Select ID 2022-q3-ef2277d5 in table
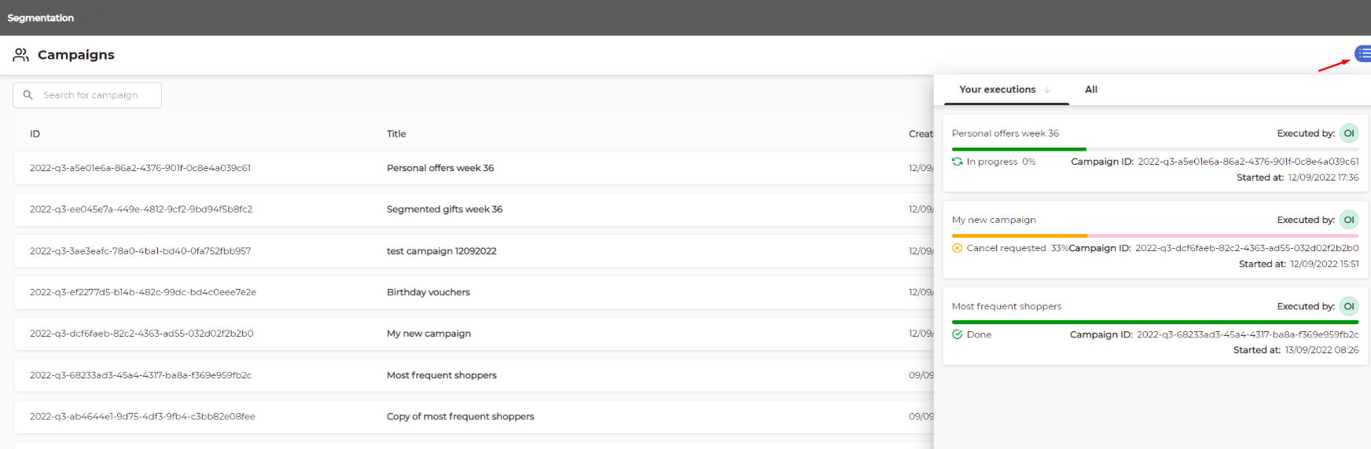This screenshot has width=1371, height=449. (x=142, y=292)
